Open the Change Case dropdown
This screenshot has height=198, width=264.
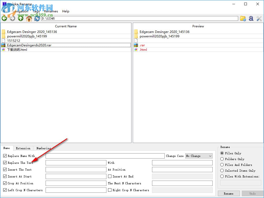tap(199, 156)
